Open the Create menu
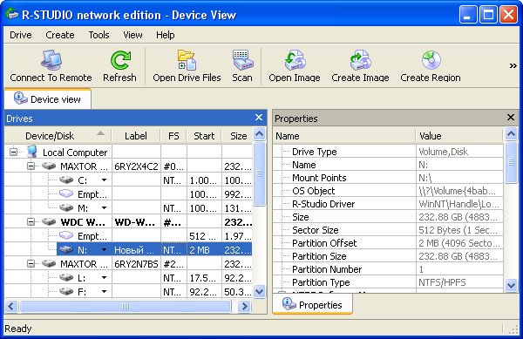Screen dimensions: 523x339 [60, 35]
